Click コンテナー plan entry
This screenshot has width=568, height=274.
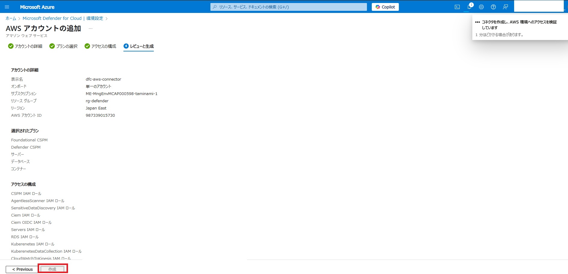coord(19,169)
